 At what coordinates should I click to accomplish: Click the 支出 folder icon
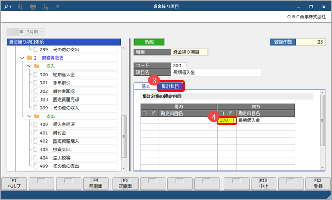pos(37,116)
